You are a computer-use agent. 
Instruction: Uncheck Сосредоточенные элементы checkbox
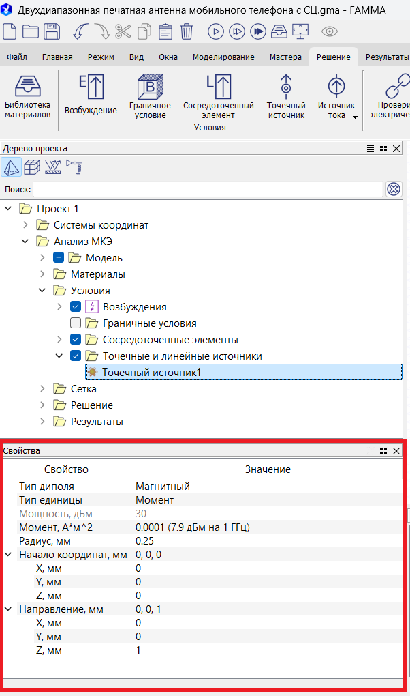tap(76, 340)
